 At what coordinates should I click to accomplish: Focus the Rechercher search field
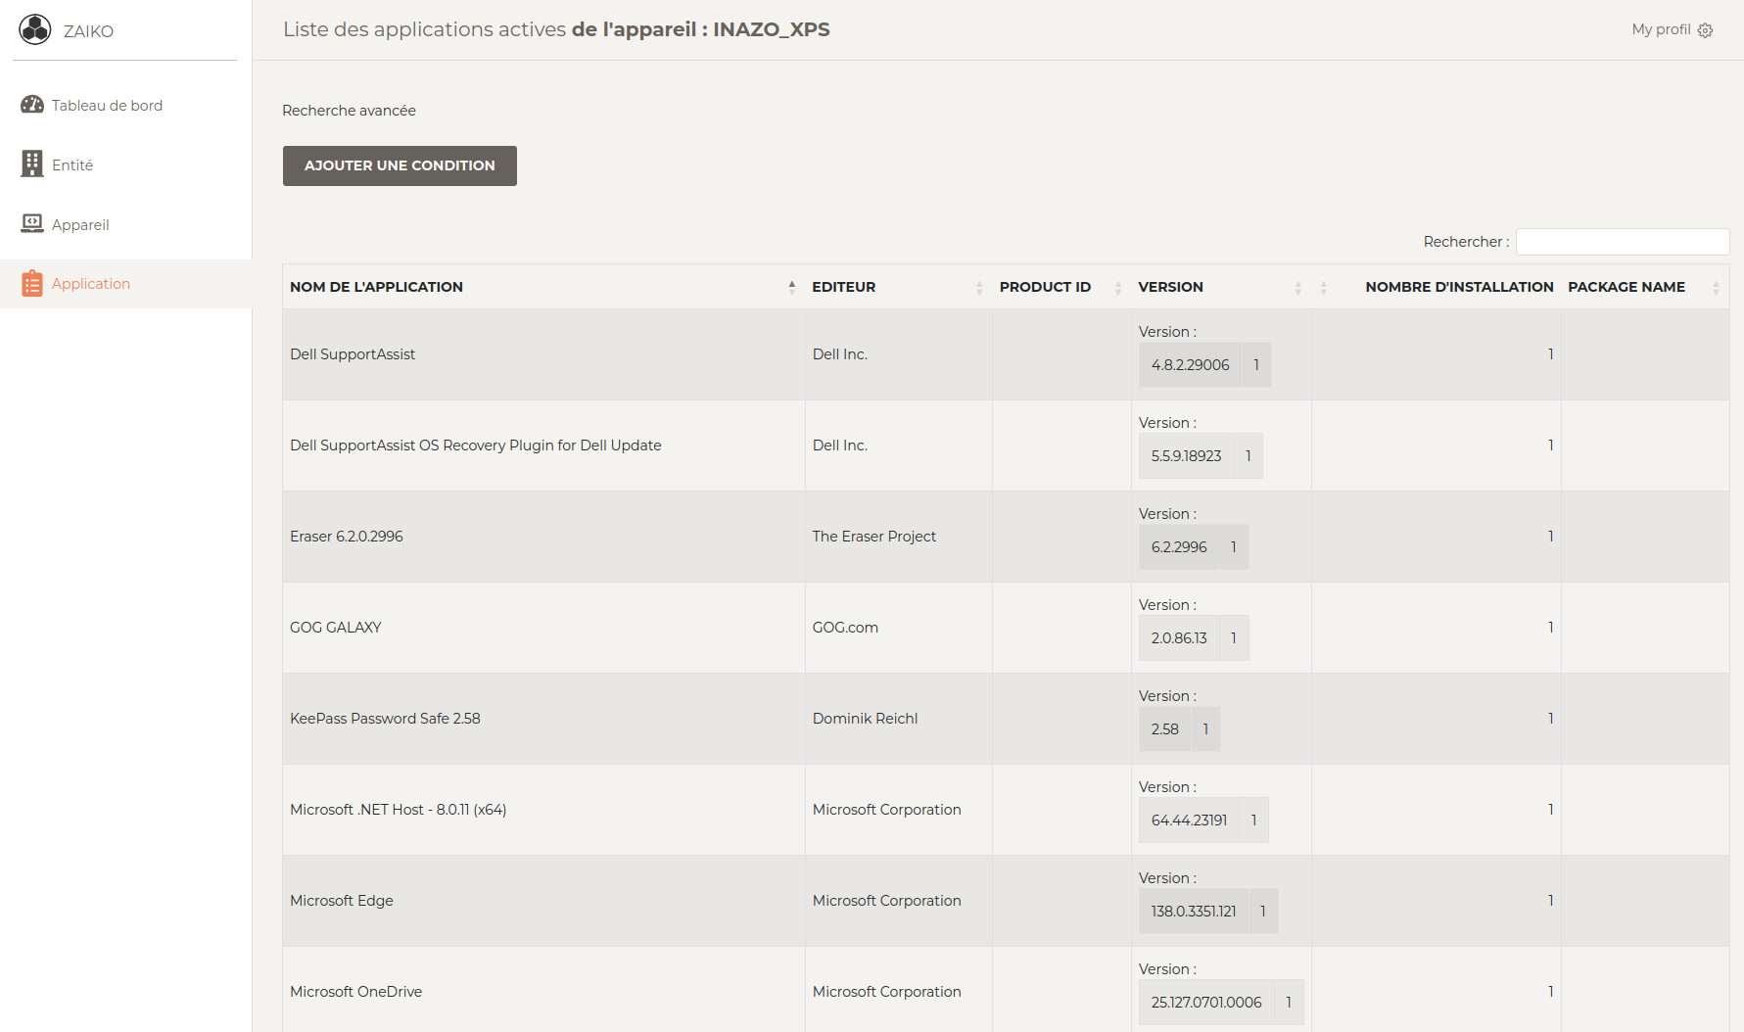tap(1623, 242)
